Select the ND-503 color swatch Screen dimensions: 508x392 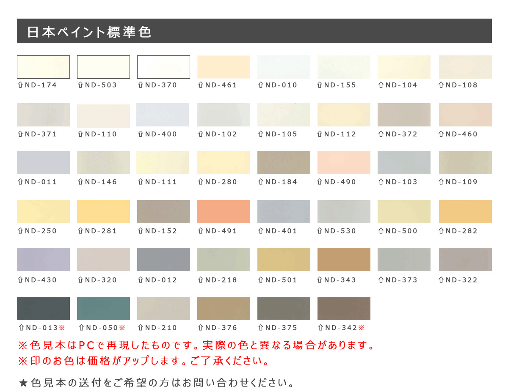[x=103, y=67]
